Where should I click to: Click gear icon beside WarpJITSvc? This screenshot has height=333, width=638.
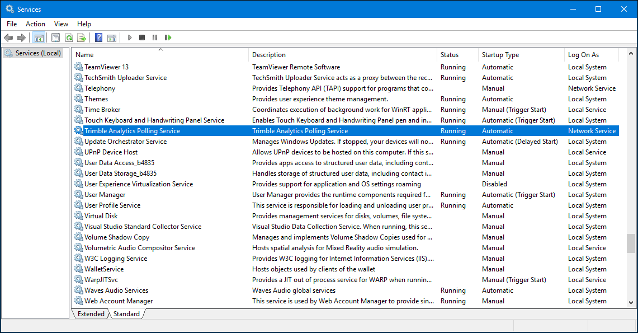coord(78,279)
